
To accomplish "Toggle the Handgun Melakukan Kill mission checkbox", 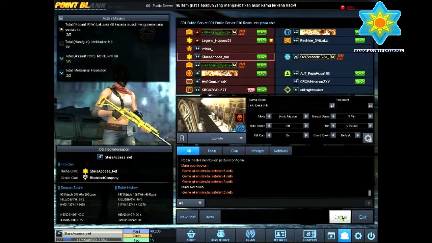I will tap(61, 44).
